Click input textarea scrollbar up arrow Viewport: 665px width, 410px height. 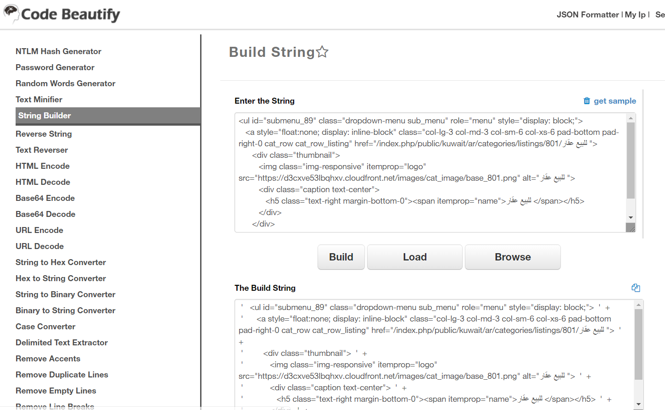coord(631,118)
